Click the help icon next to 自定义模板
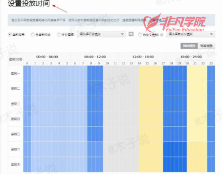The image size is (223, 174). click(162, 34)
